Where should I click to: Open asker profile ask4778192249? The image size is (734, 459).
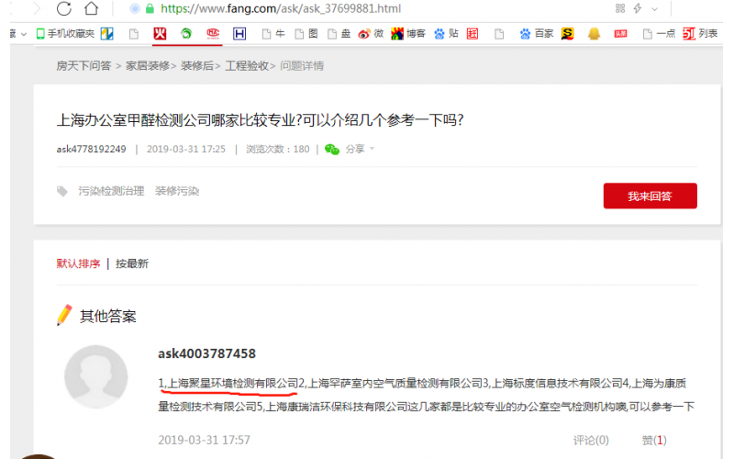[x=91, y=149]
